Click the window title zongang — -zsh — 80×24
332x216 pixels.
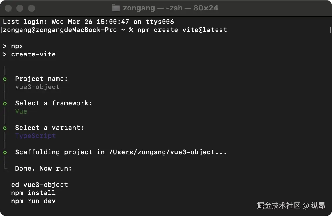(x=170, y=8)
